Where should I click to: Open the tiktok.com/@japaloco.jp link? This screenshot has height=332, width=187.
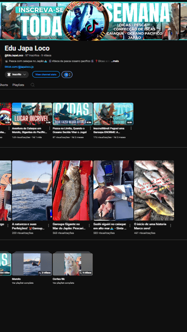coord(19,67)
